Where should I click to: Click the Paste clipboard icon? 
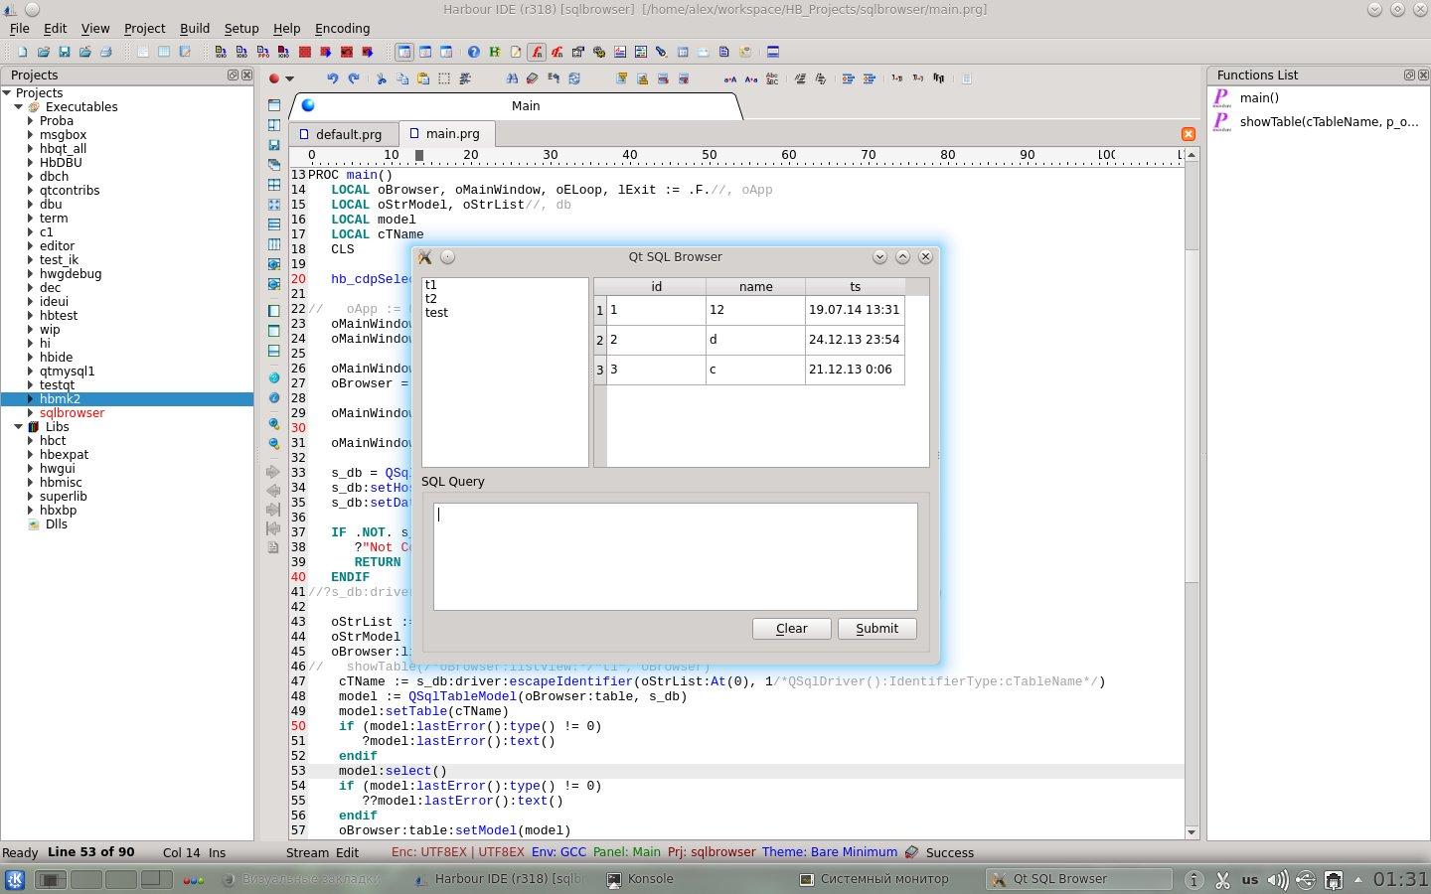[422, 78]
